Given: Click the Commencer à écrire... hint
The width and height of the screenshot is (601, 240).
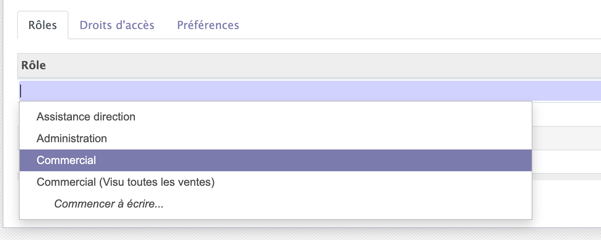Looking at the screenshot, I should 109,204.
